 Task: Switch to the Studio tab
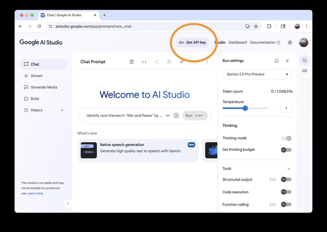point(220,42)
